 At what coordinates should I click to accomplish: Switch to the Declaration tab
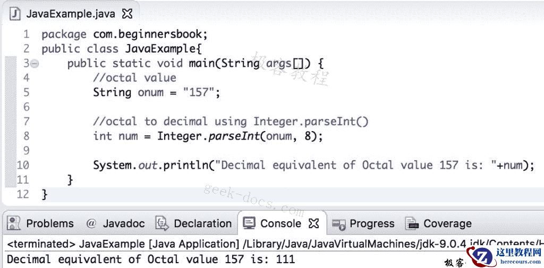[202, 223]
